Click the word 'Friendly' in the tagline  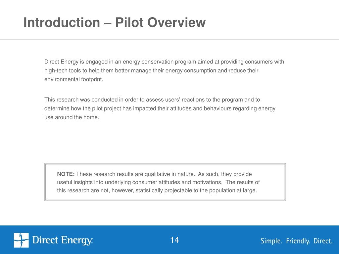(x=298, y=241)
